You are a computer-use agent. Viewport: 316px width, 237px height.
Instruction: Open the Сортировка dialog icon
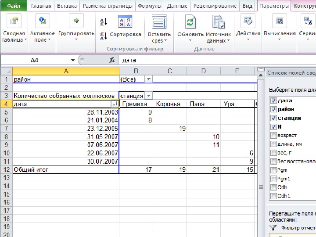point(126,22)
